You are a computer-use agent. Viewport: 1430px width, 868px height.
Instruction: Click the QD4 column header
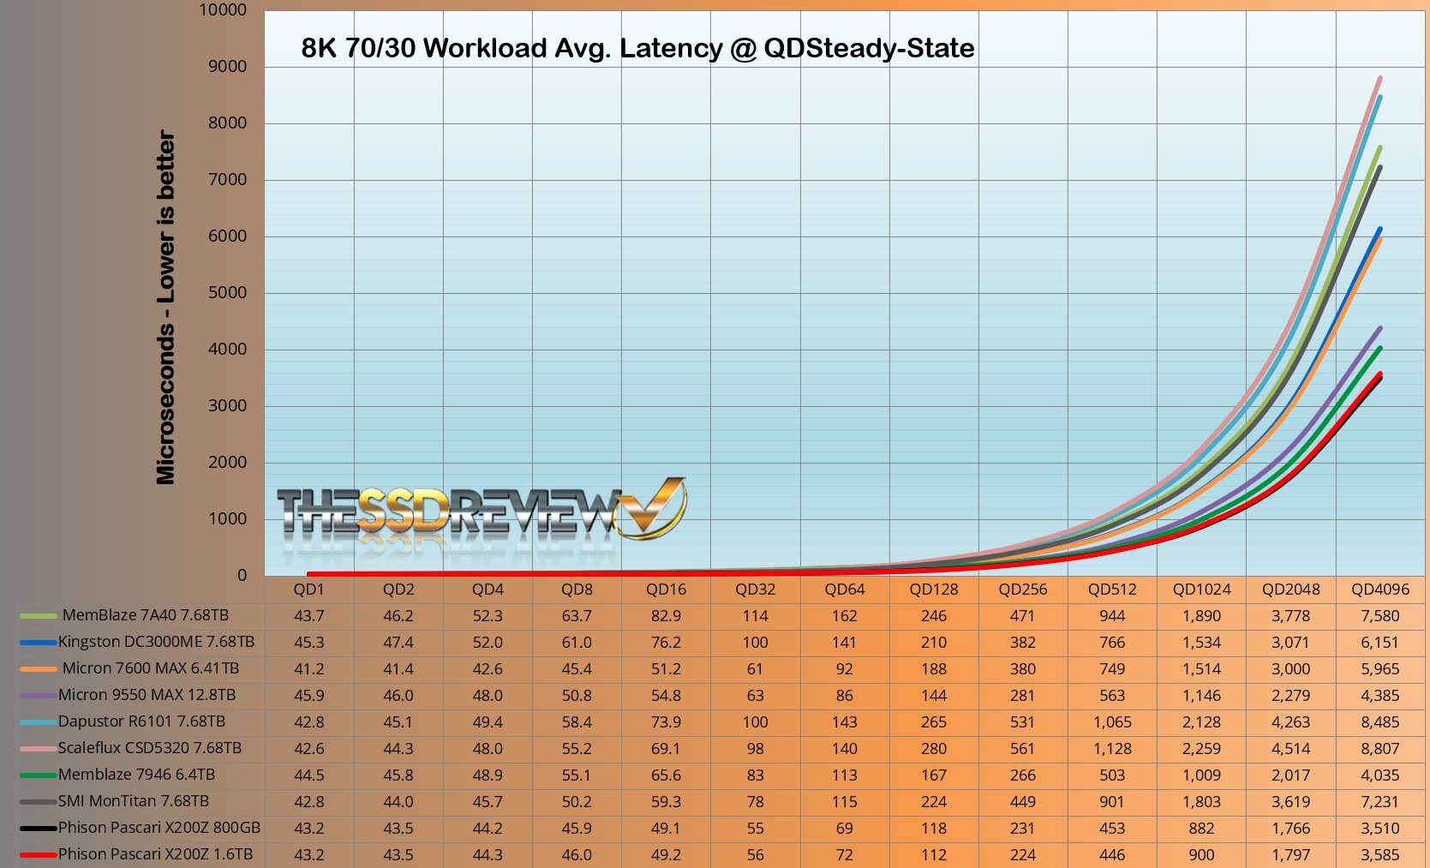coord(488,590)
